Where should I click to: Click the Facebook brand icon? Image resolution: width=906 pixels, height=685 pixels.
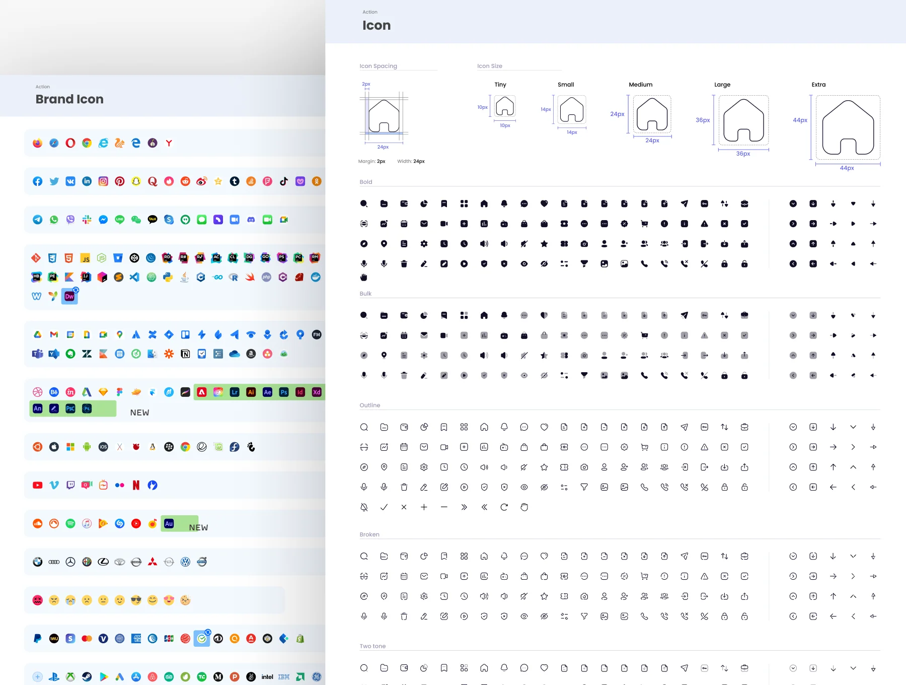pos(38,181)
